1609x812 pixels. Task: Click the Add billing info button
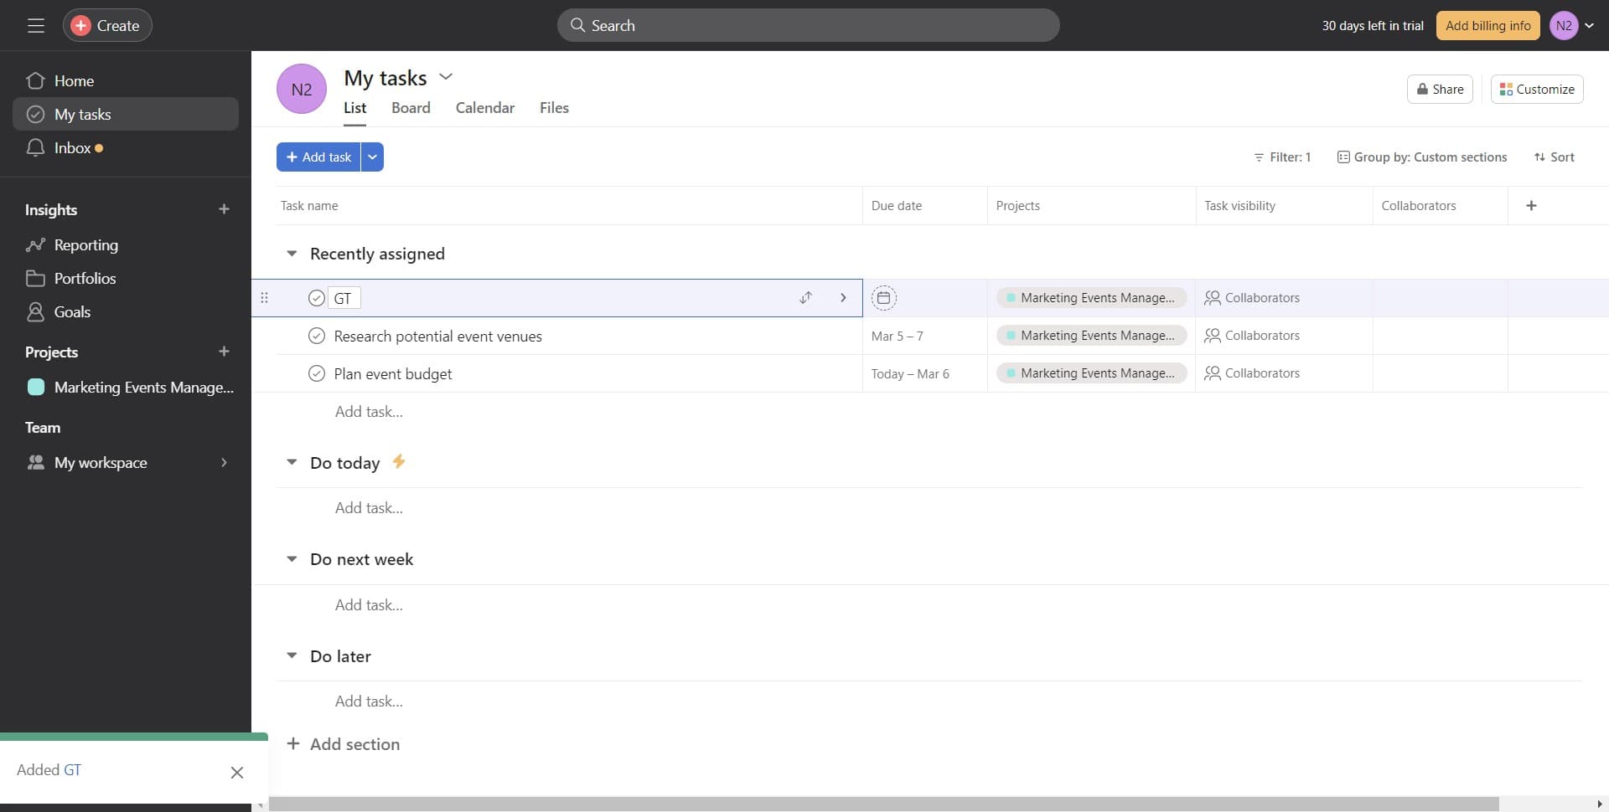point(1487,25)
